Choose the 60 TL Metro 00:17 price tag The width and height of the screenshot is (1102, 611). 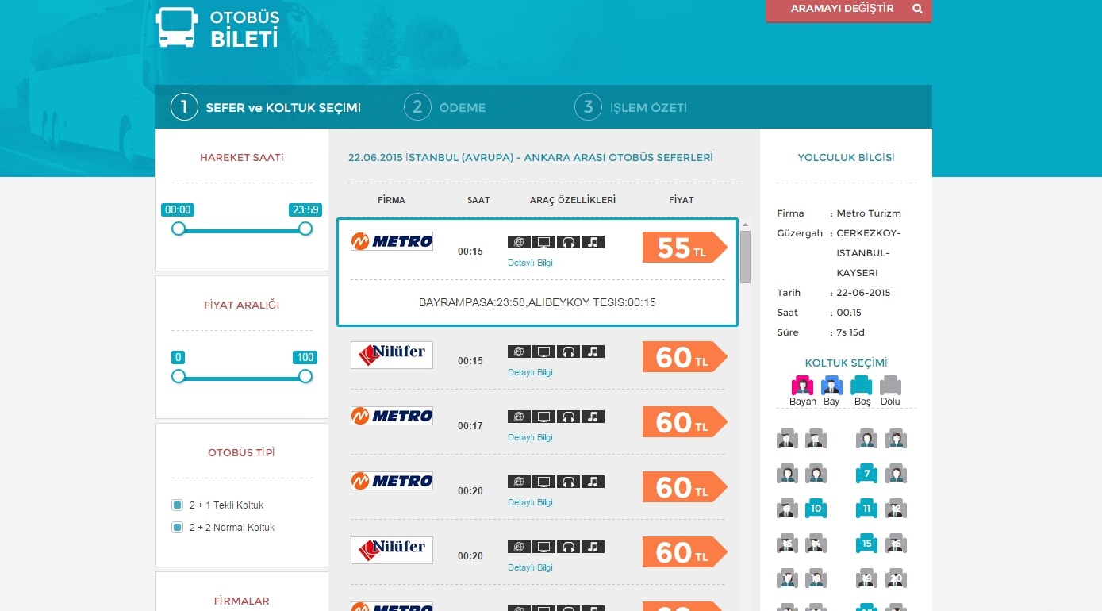(685, 422)
